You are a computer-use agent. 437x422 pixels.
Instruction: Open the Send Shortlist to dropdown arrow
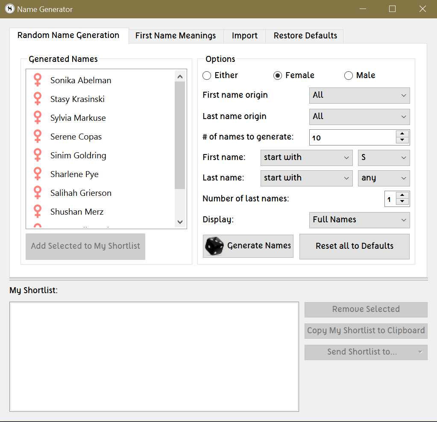[420, 352]
